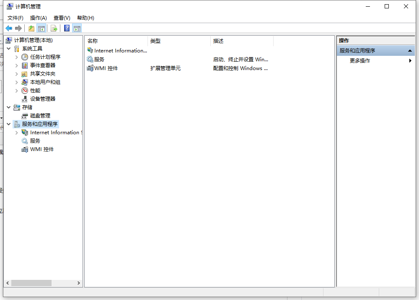
Task: Open the 查看(V) menu
Action: (x=62, y=18)
